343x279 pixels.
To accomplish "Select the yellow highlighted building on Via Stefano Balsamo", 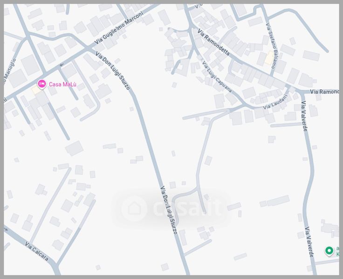I will pos(269,58).
